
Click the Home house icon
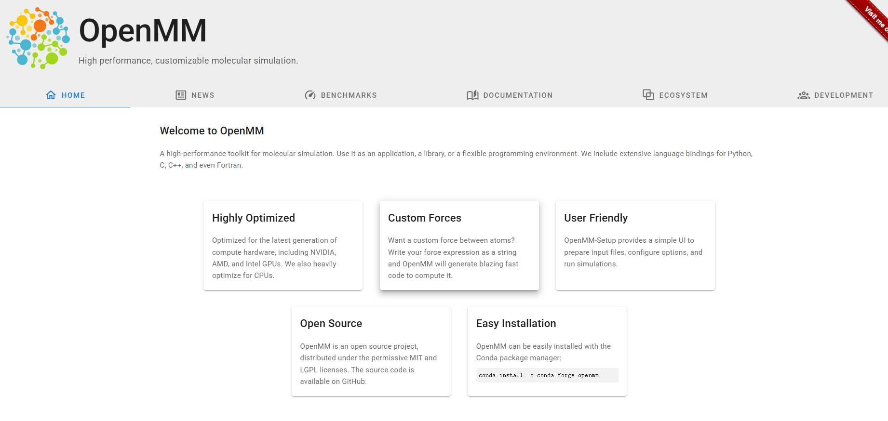[51, 95]
